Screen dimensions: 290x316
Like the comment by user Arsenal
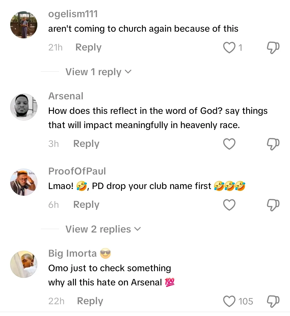tap(229, 144)
